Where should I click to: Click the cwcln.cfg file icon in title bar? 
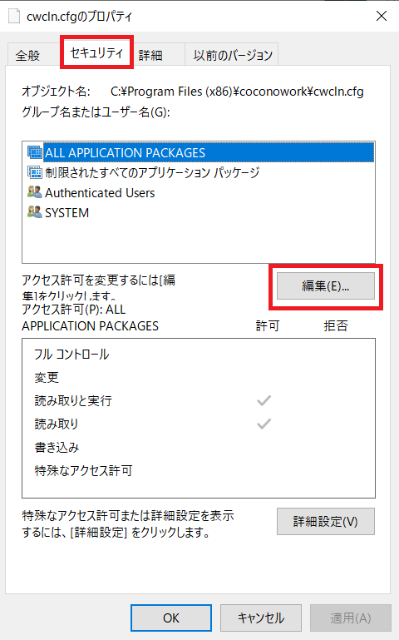coord(14,16)
